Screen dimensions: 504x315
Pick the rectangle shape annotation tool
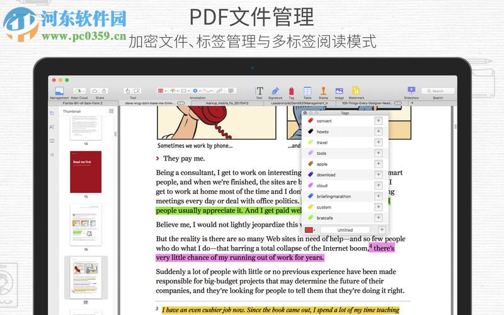[x=184, y=91]
